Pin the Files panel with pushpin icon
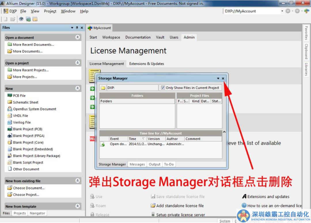The image size is (311, 223). click(77, 28)
